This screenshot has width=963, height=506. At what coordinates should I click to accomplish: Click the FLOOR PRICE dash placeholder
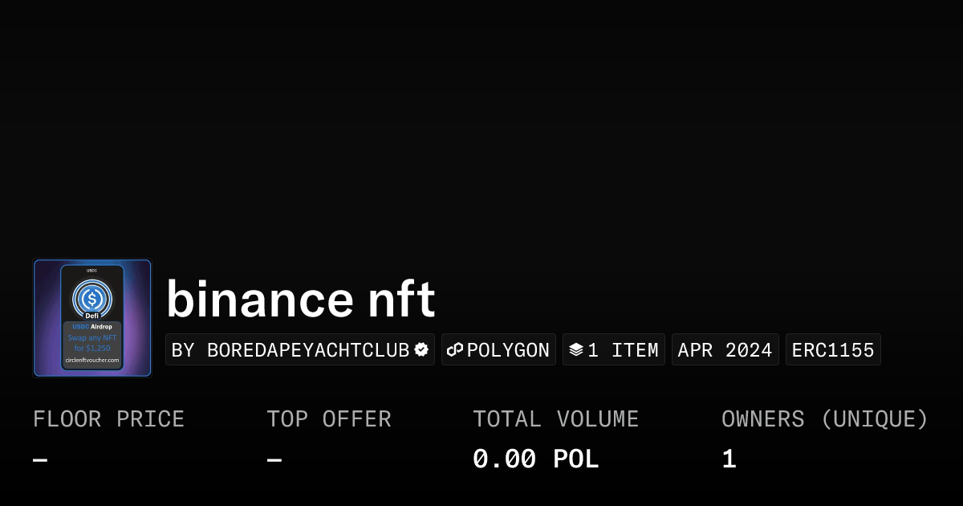pyautogui.click(x=39, y=458)
